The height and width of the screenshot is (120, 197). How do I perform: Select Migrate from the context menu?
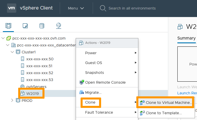click(93, 93)
